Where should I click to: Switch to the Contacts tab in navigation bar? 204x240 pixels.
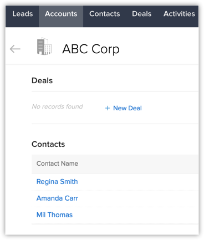(105, 14)
